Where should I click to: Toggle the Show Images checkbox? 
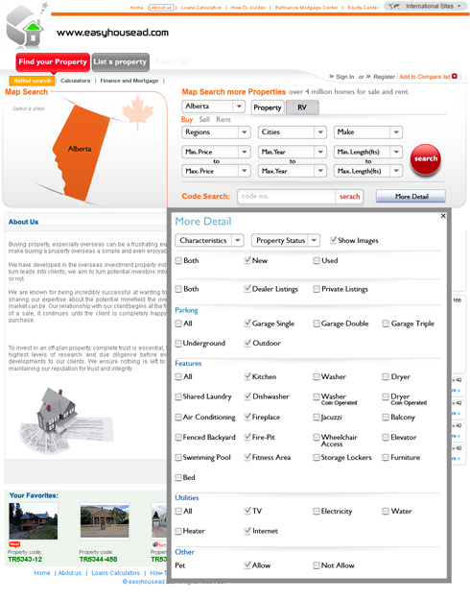coord(333,240)
